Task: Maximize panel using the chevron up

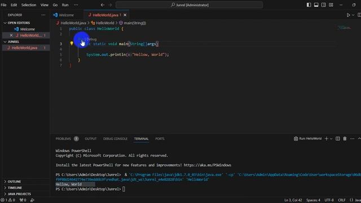Action: pyautogui.click(x=359, y=139)
